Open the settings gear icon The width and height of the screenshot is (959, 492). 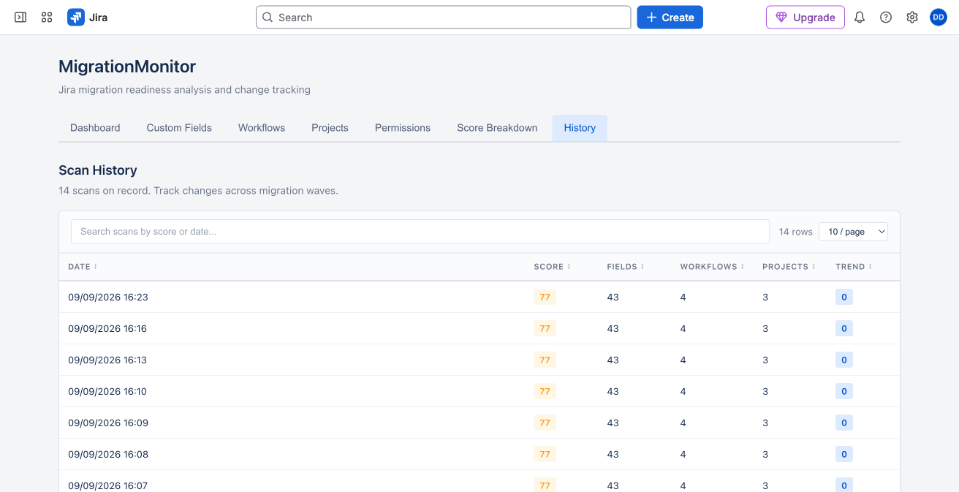tap(912, 18)
